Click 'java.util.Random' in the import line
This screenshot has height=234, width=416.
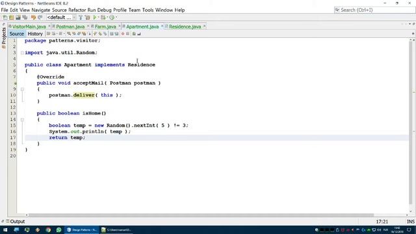click(x=70, y=53)
